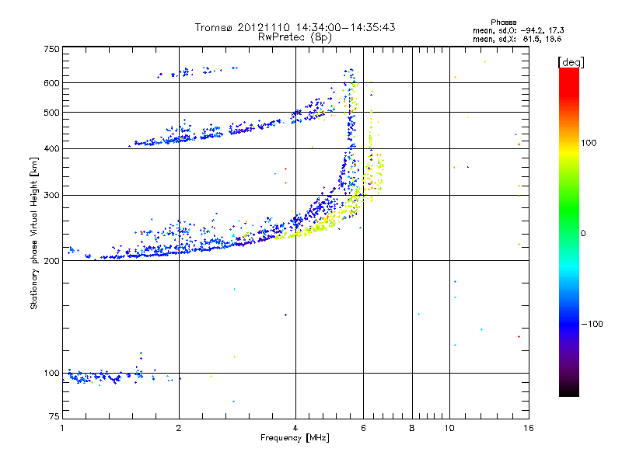622x466 pixels.
Task: Click the "Phases" heading text
Action: (503, 23)
